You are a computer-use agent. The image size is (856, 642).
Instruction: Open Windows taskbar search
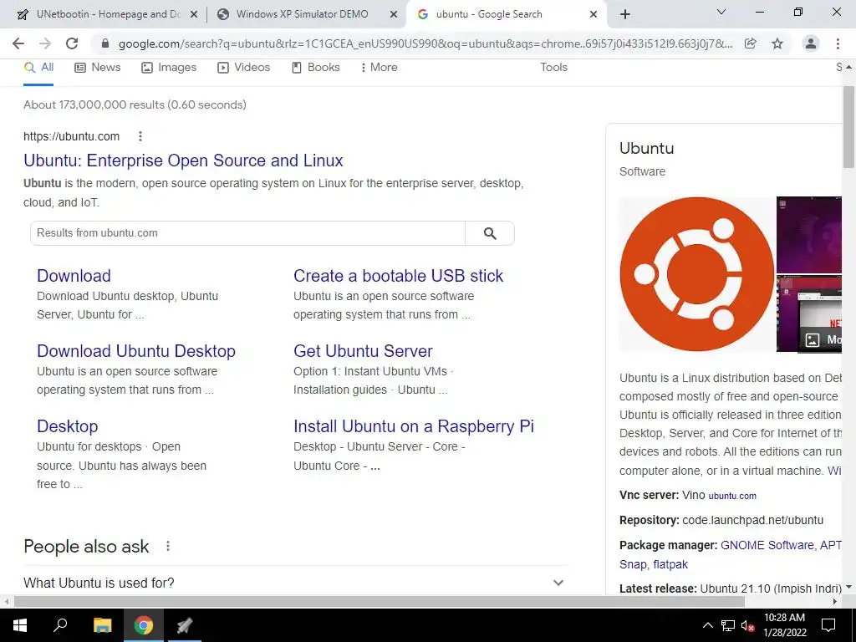pyautogui.click(x=60, y=625)
